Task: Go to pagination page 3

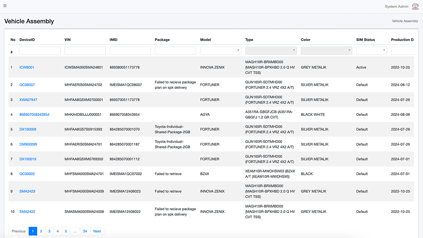Action: pyautogui.click(x=49, y=231)
